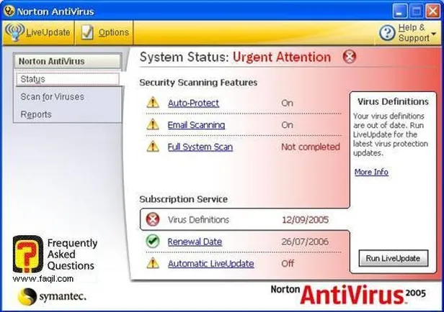Click the red error icon beside Virus Definitions
The image size is (444, 312).
pyautogui.click(x=152, y=220)
